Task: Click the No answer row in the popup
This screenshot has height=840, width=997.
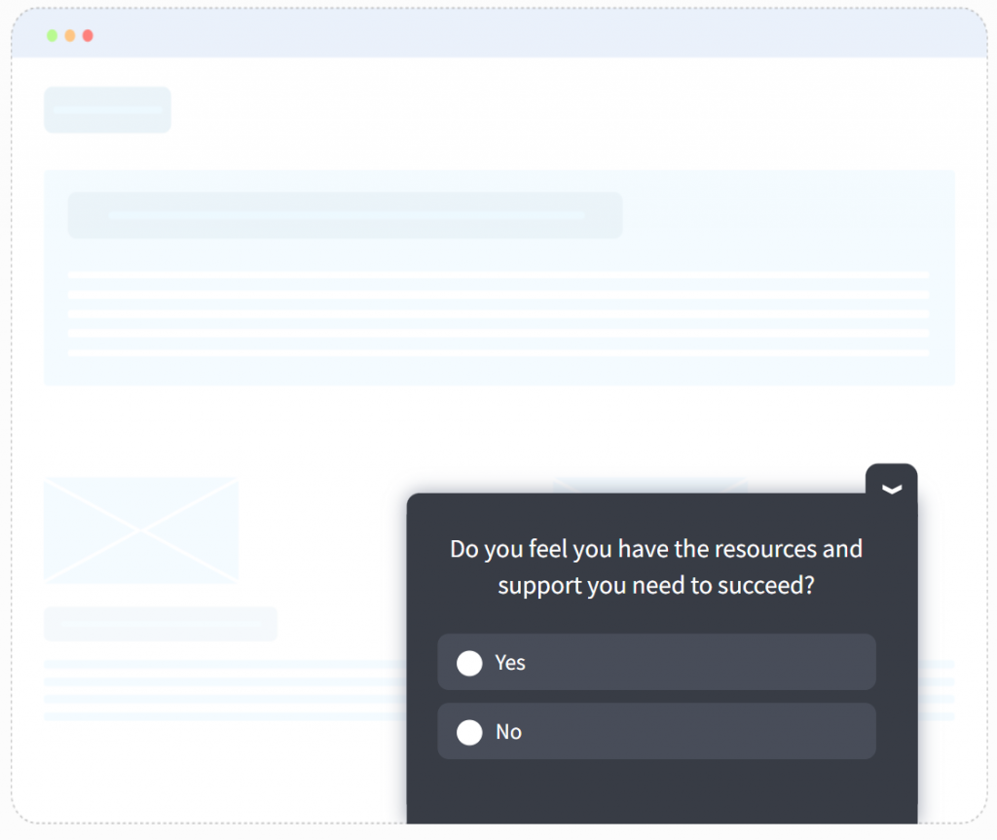Action: pos(656,731)
